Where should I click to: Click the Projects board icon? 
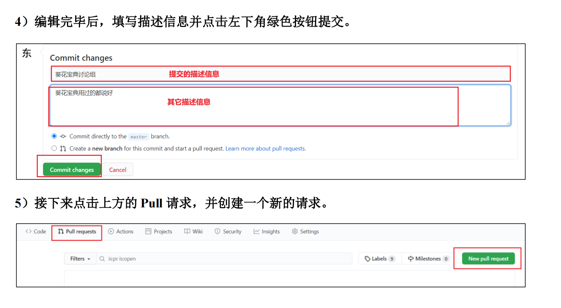tap(148, 232)
